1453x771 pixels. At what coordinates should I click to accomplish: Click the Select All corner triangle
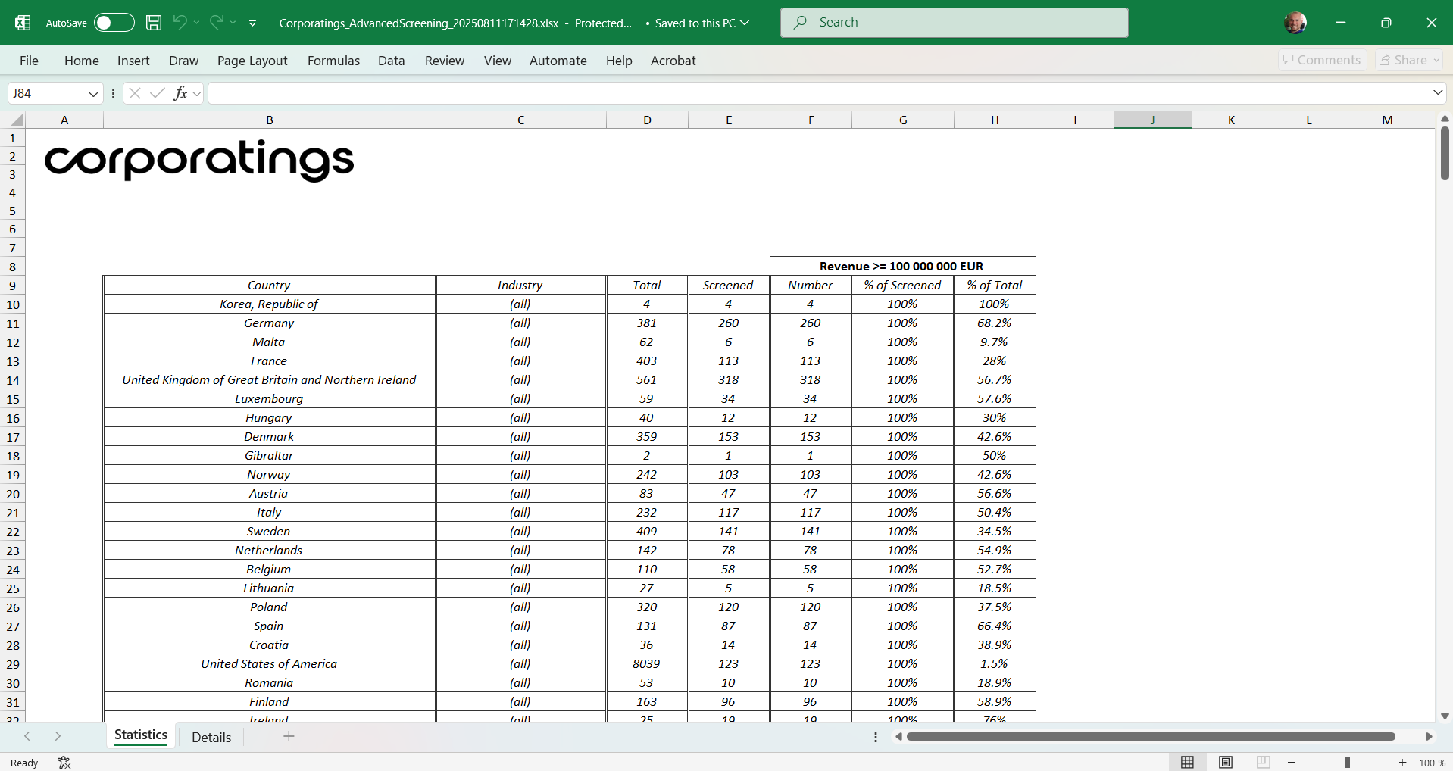coord(16,120)
